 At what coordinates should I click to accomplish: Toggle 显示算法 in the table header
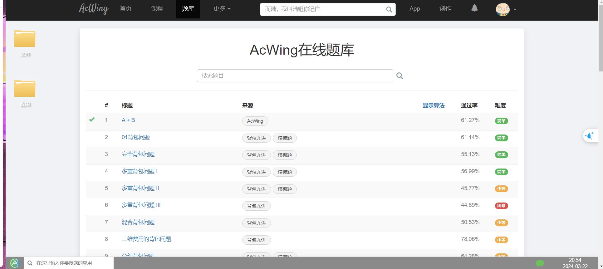434,105
